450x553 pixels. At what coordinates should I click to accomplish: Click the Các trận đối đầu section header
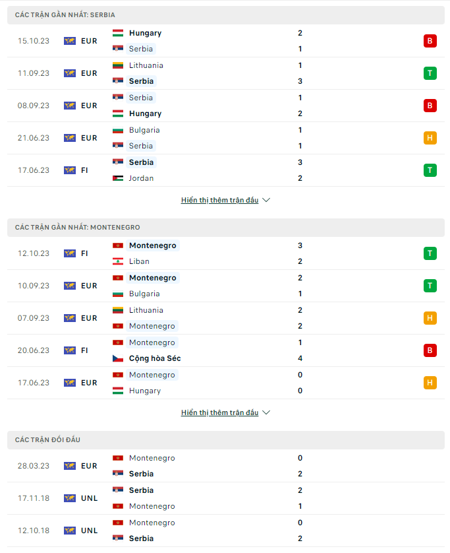(x=226, y=439)
